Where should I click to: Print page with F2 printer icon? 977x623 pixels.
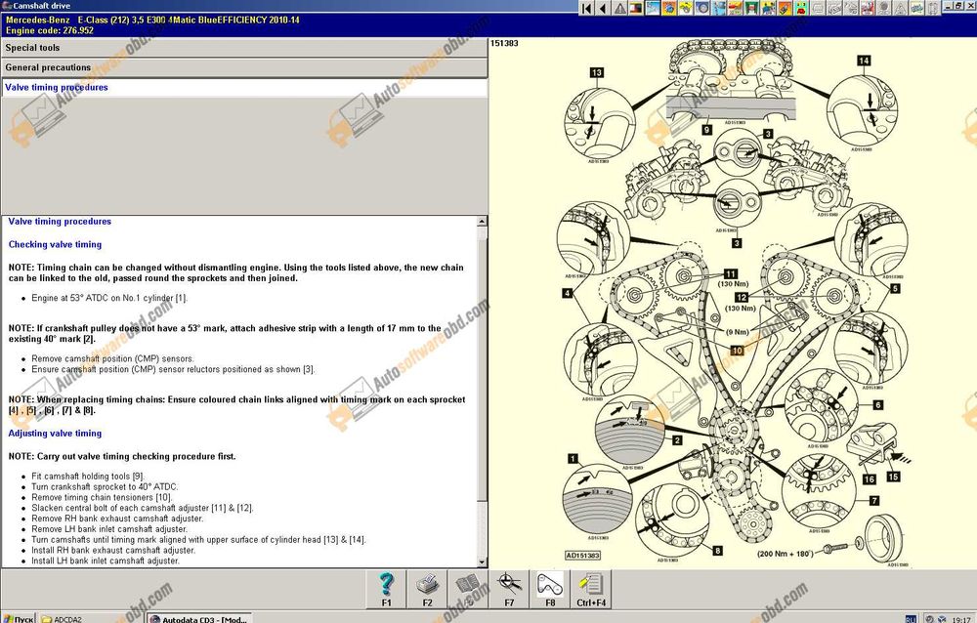(427, 589)
